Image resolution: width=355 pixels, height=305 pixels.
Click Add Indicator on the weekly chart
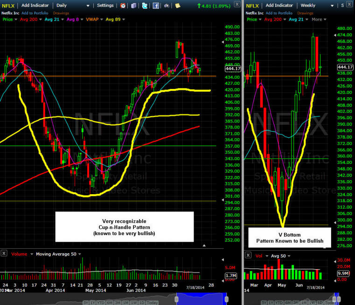[x=278, y=6]
